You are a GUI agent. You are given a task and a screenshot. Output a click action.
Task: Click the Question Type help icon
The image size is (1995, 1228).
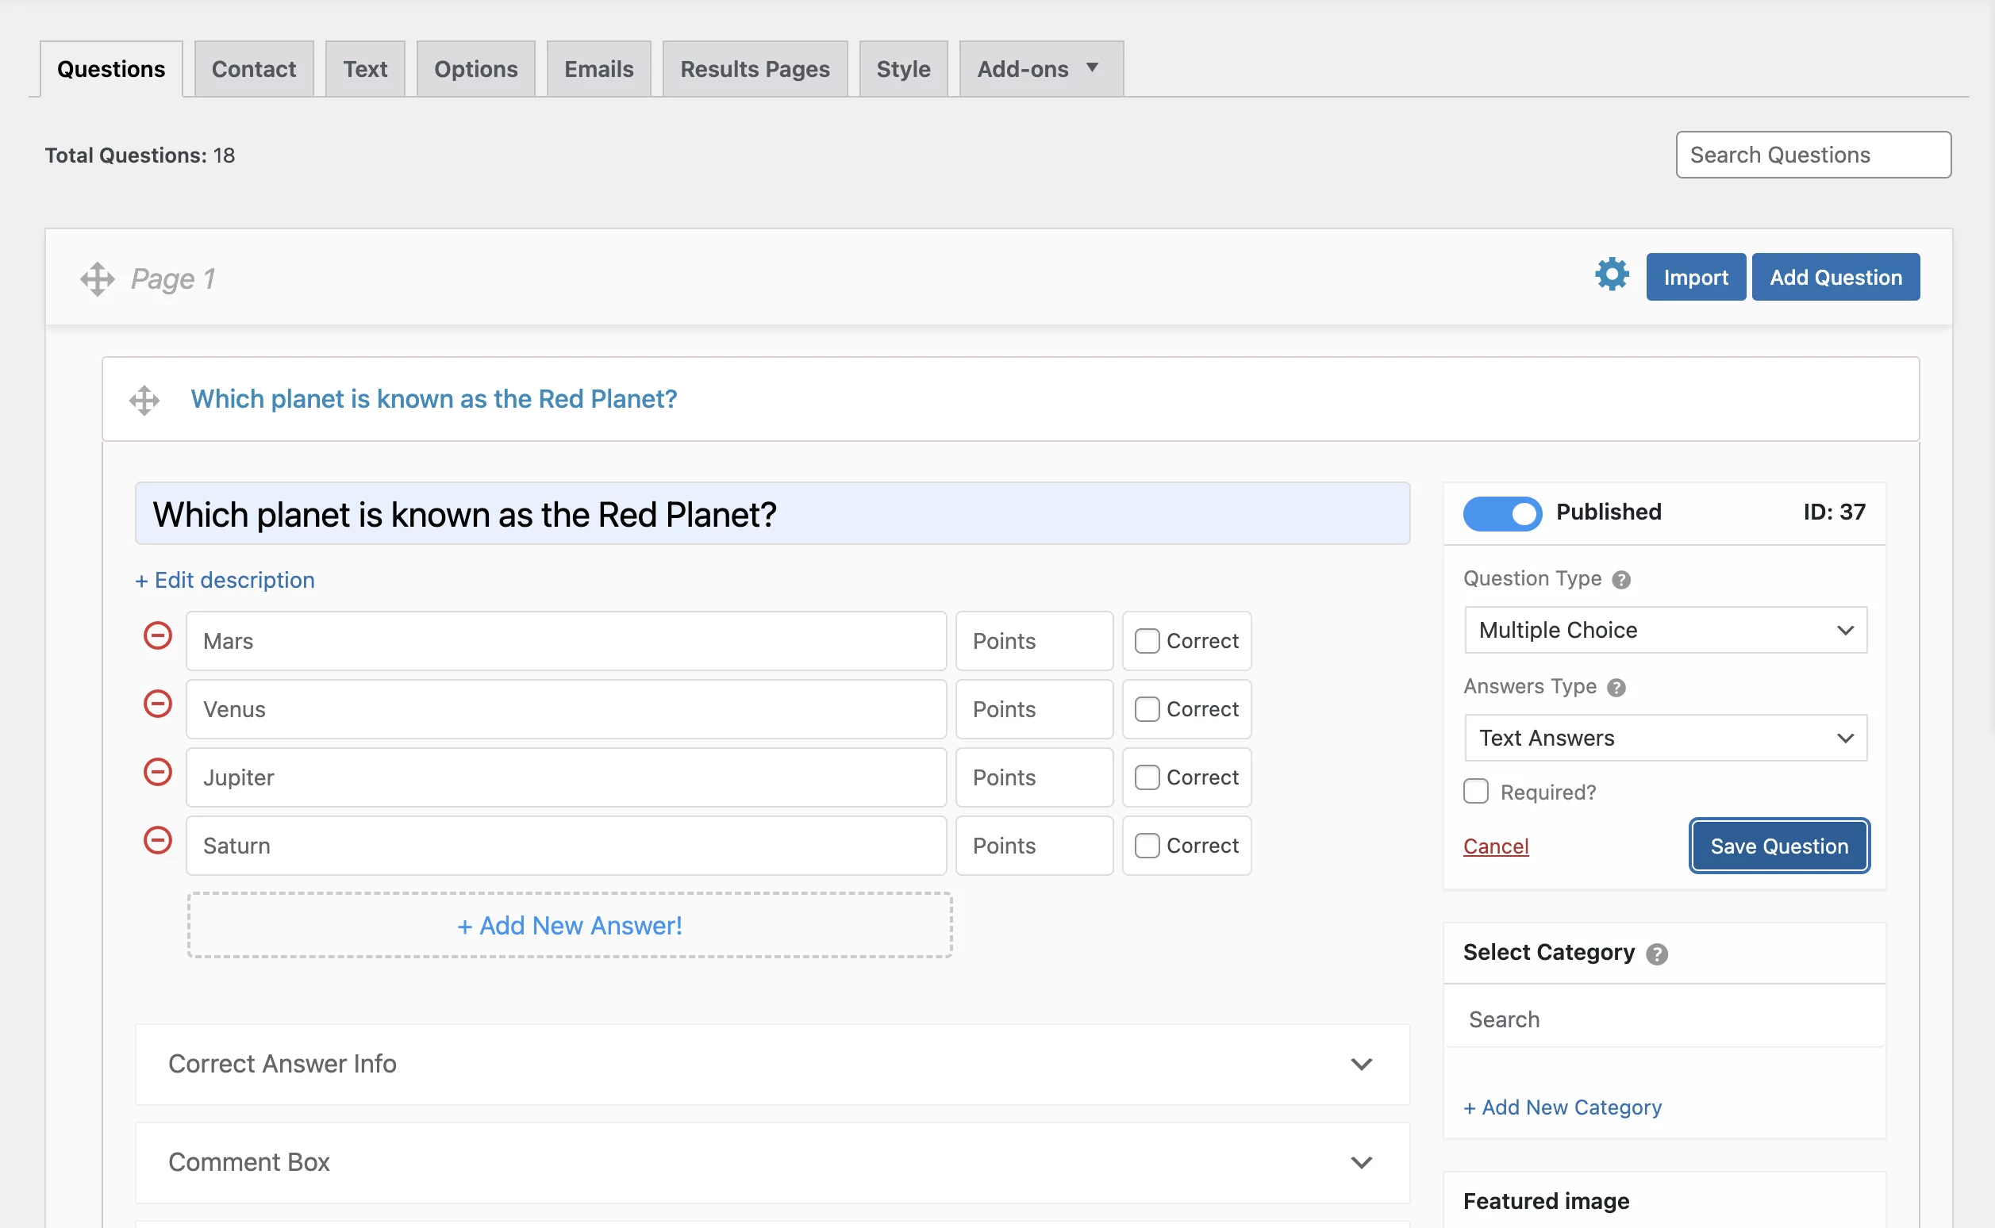click(x=1620, y=580)
